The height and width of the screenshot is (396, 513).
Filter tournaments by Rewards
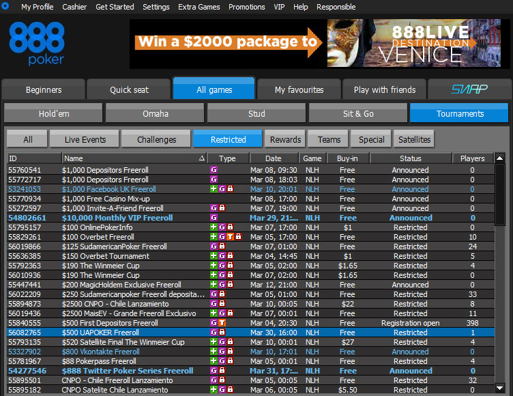pyautogui.click(x=285, y=139)
